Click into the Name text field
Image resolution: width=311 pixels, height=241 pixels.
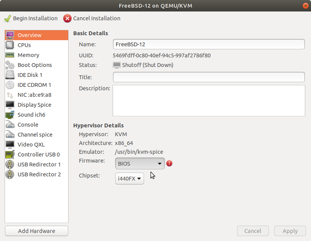tap(209, 44)
